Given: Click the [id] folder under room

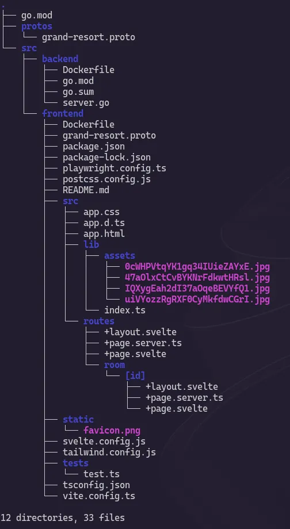Looking at the screenshot, I should (x=135, y=375).
